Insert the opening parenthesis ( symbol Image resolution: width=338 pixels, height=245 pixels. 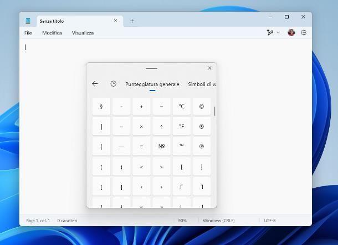pos(101,167)
